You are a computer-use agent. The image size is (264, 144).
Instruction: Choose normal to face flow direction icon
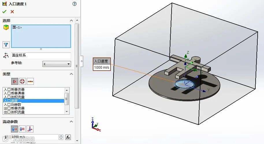click(14, 129)
